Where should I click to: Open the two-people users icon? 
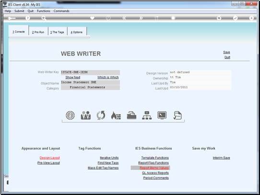click(86, 115)
